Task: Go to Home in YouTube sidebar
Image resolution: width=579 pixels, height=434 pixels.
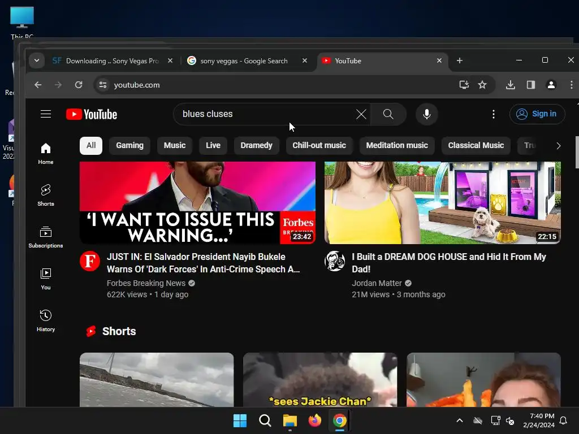Action: [x=45, y=154]
